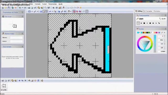Click the Nome input field
Image resolution: width=168 pixels, height=95 pixels.
tap(16, 37)
